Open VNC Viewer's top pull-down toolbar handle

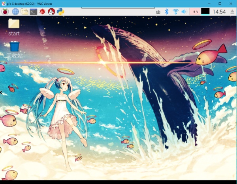pos(118,8)
